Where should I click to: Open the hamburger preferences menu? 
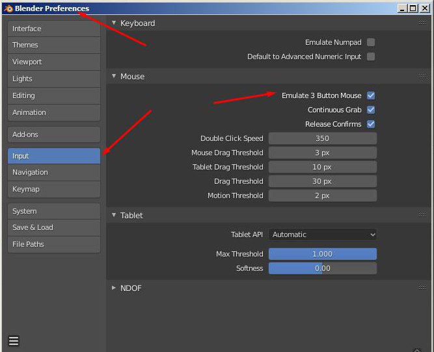point(14,341)
